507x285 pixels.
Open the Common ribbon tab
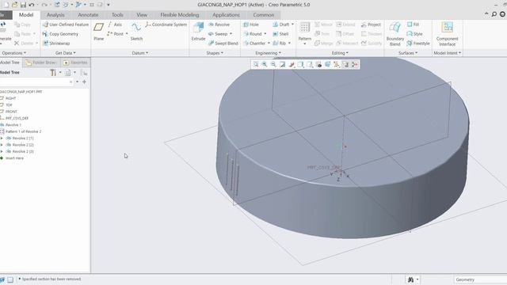pos(264,15)
